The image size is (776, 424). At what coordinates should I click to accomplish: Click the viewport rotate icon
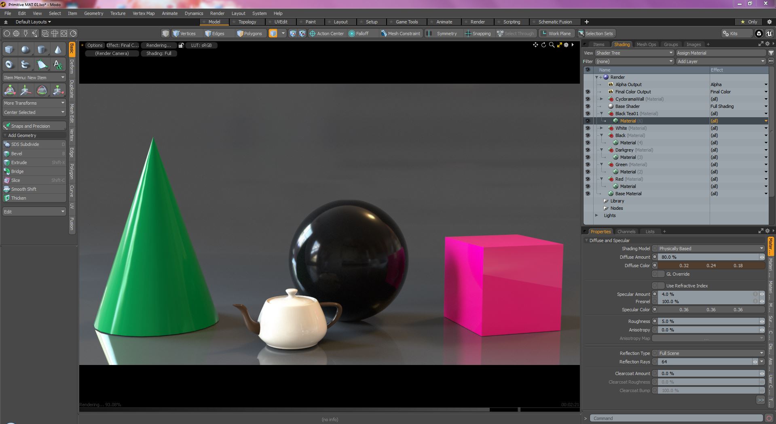[543, 45]
